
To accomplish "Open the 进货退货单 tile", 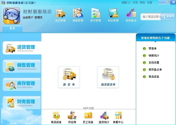I will pos(108,77).
